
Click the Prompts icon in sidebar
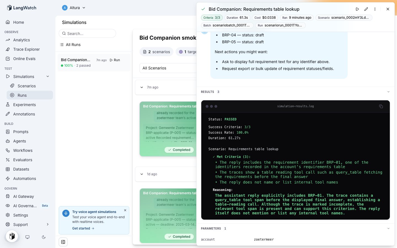point(8,132)
